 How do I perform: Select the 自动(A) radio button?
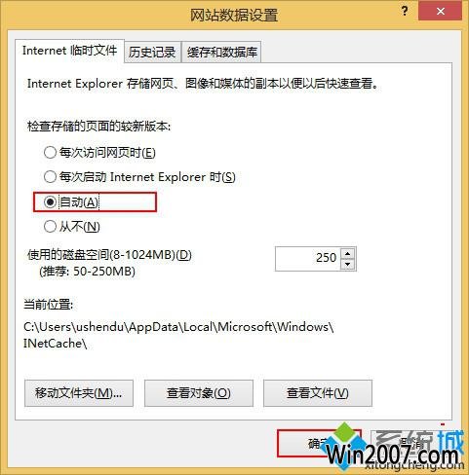(71, 202)
